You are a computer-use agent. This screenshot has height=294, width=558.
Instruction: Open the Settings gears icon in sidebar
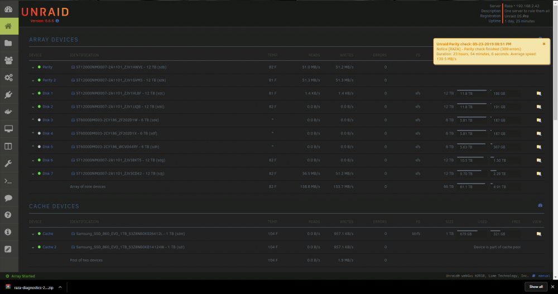coord(8,77)
